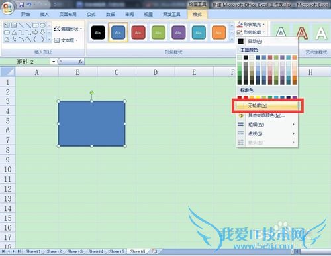Switch to the 数据 ribbon tab

[x=111, y=14]
